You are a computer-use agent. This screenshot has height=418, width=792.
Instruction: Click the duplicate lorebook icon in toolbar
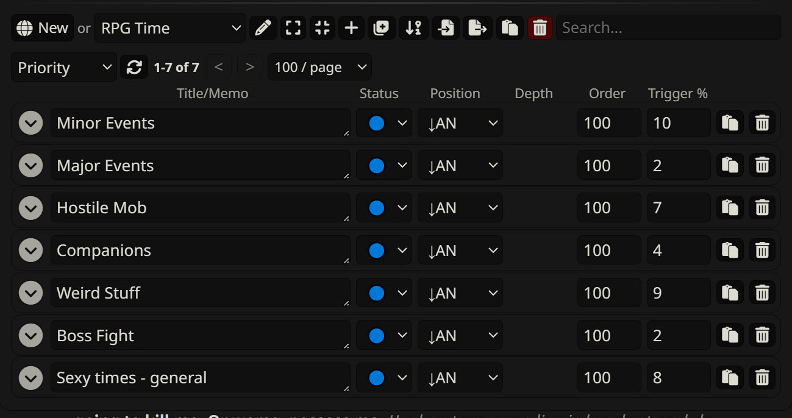point(510,28)
